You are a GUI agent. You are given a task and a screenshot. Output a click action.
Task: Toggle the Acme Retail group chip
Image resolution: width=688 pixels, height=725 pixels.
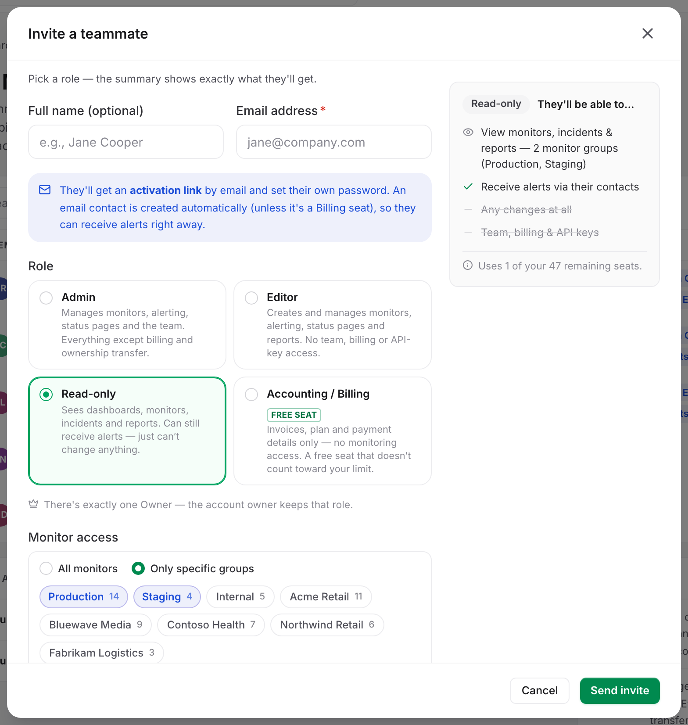pyautogui.click(x=326, y=597)
